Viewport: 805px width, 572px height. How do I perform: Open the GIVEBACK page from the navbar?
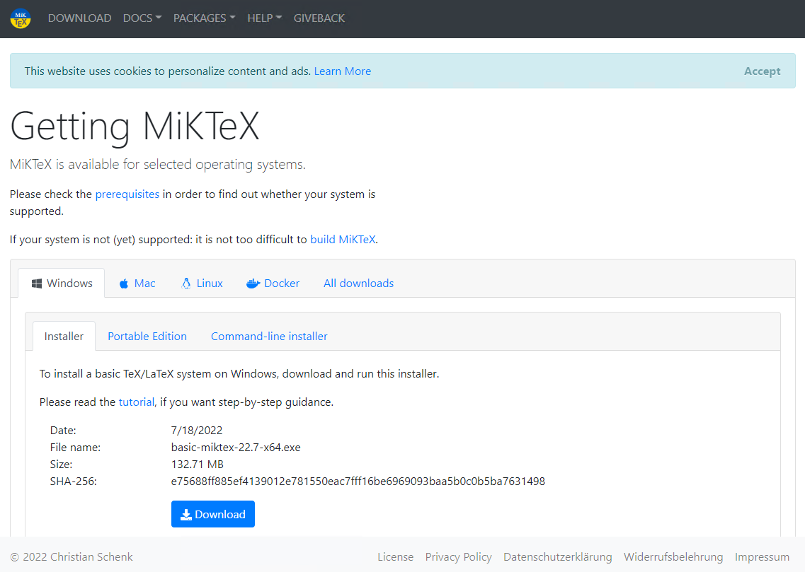[319, 18]
